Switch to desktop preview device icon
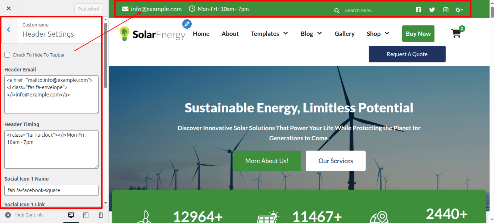 click(x=71, y=215)
